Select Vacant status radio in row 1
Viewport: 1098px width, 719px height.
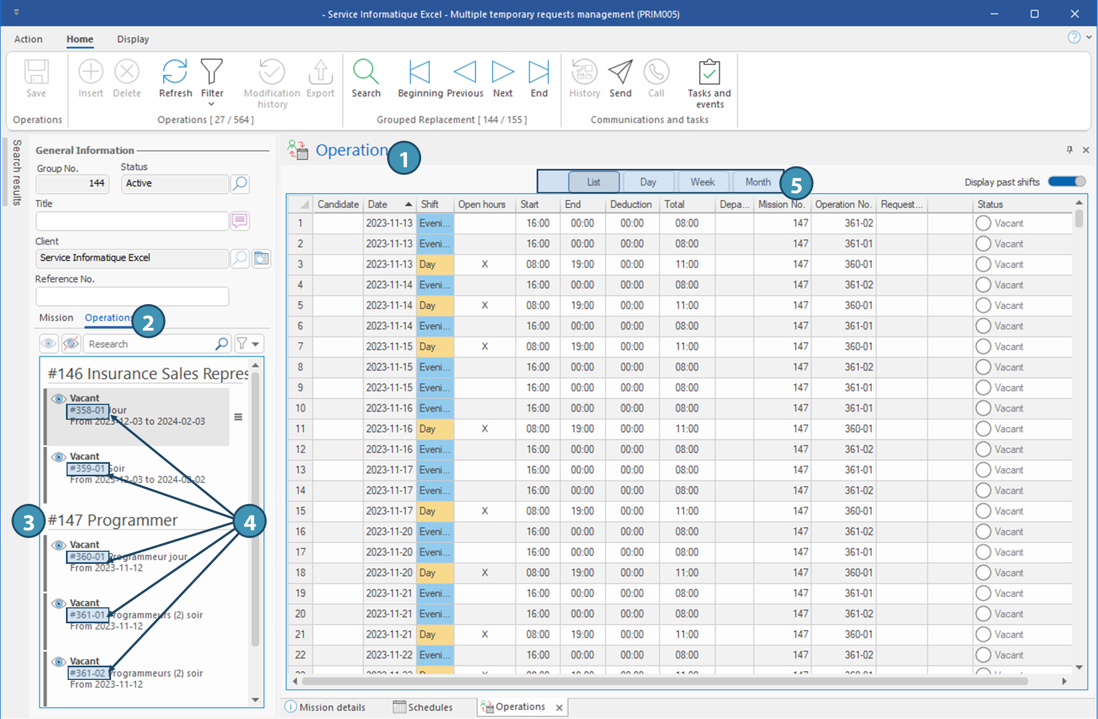click(x=983, y=223)
